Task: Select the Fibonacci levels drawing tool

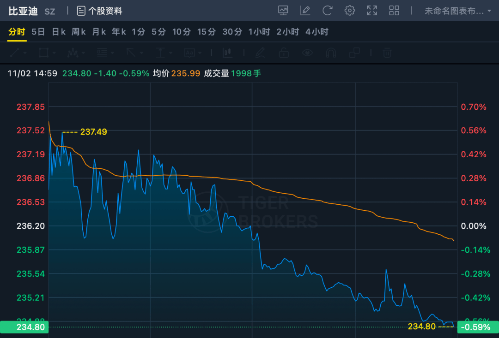Action: 102,53
